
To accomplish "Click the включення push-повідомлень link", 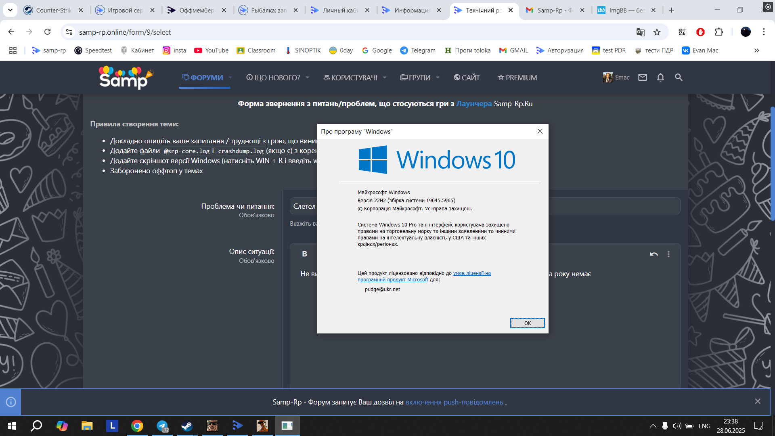I will pos(454,402).
